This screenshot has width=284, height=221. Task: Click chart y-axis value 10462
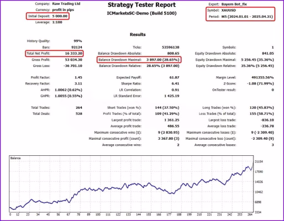click(x=259, y=192)
